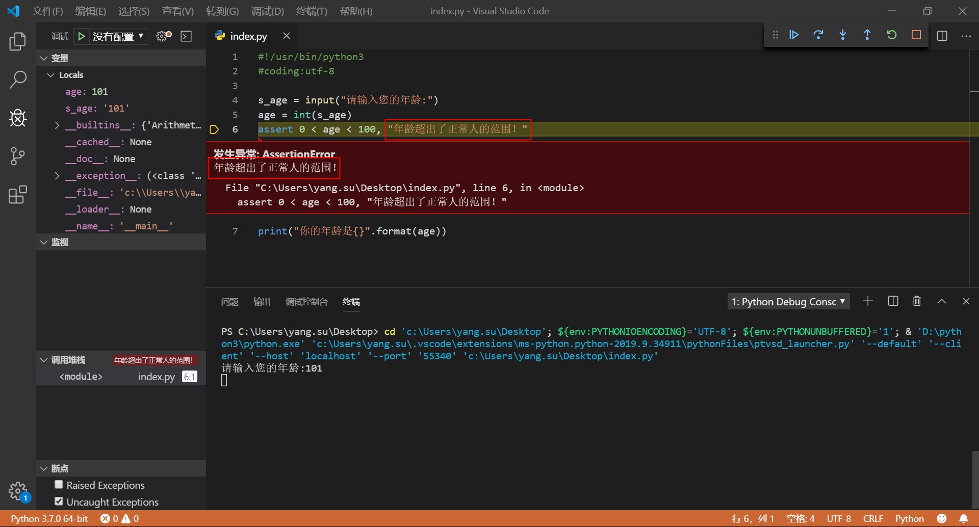Open the Manage gear at bottom left

tap(18, 491)
